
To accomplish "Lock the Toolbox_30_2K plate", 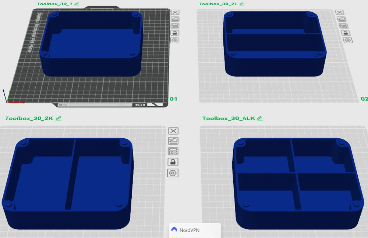I will click(173, 161).
